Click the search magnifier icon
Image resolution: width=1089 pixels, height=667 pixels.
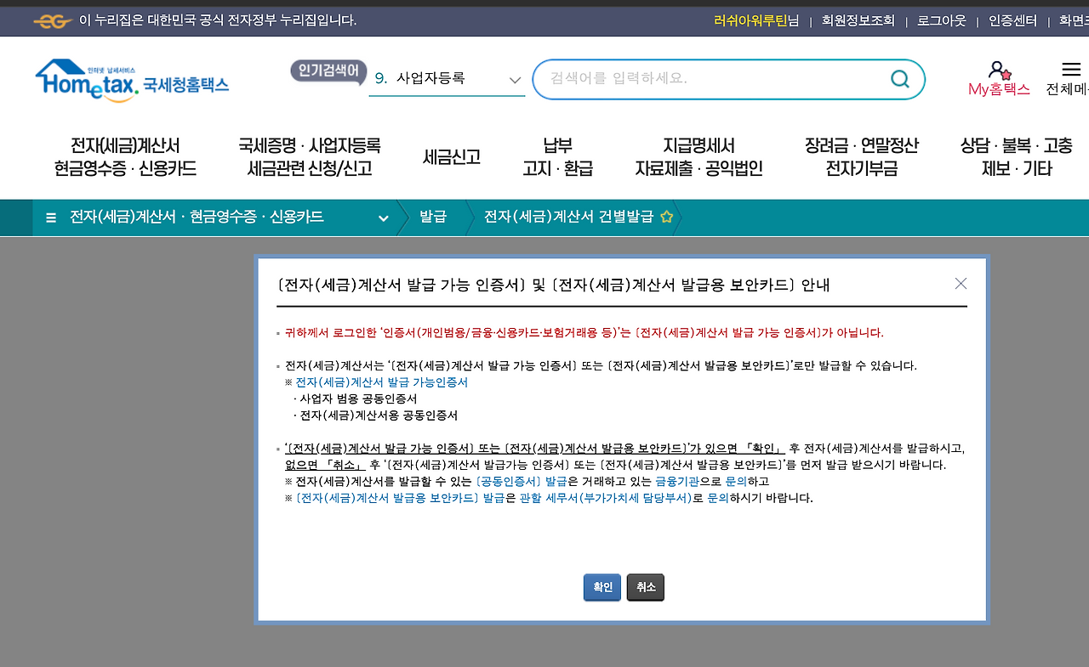click(899, 78)
